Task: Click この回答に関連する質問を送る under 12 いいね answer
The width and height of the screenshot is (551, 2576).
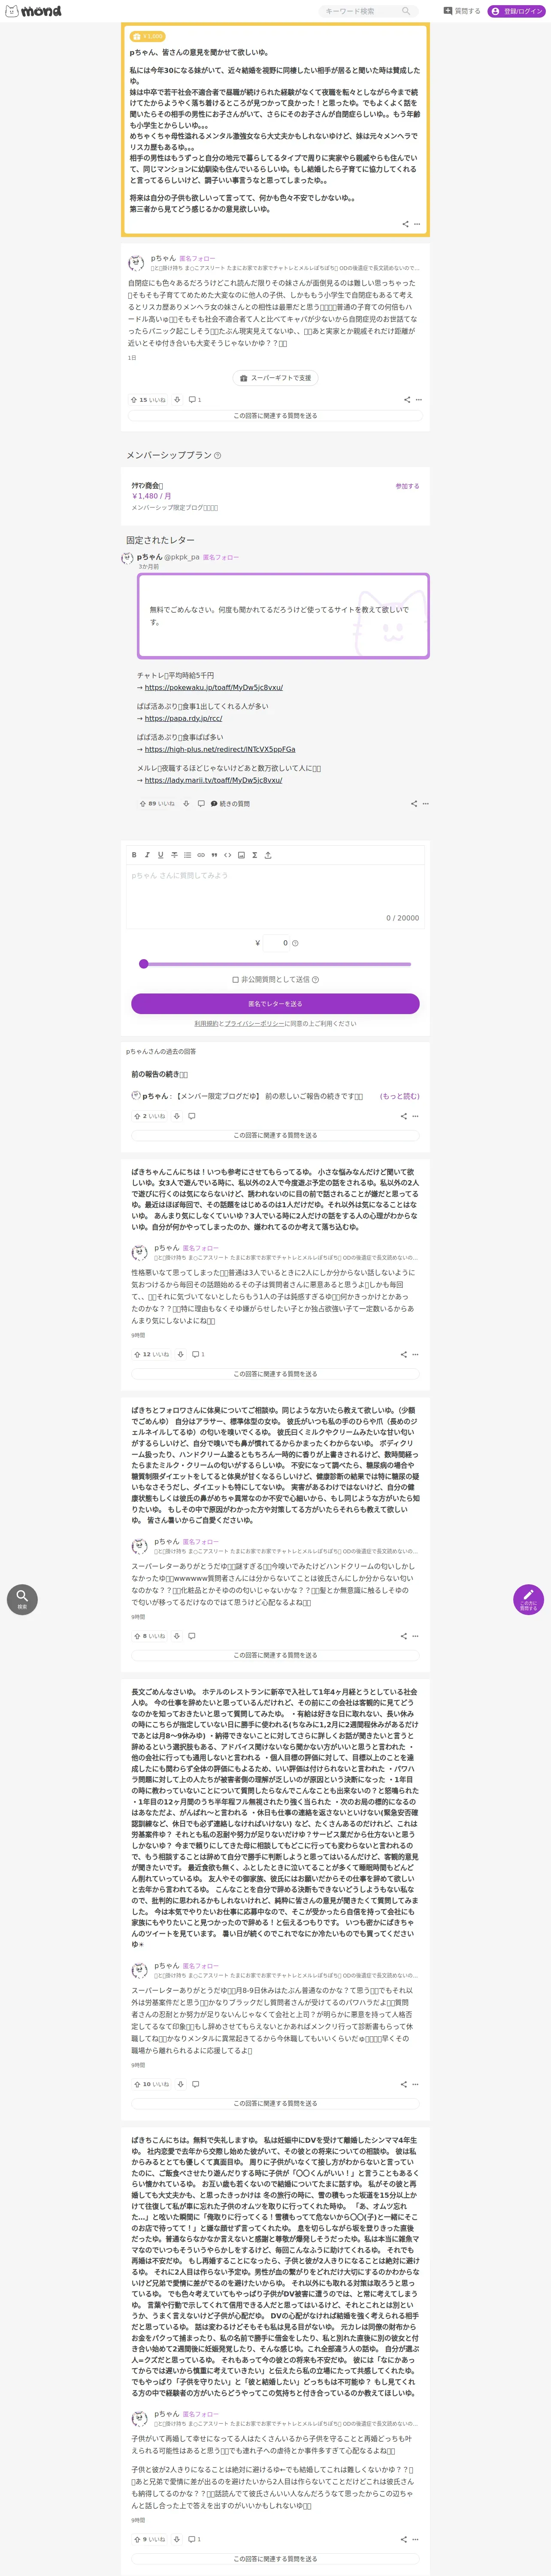Action: (275, 1374)
